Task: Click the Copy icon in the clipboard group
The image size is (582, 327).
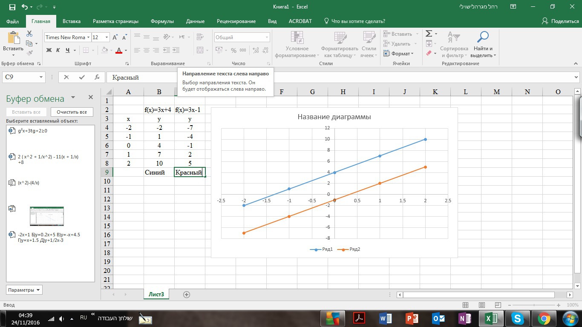Action: (x=29, y=43)
